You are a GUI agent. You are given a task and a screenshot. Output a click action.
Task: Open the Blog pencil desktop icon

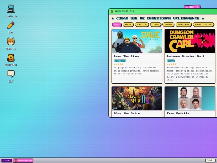pos(11,25)
